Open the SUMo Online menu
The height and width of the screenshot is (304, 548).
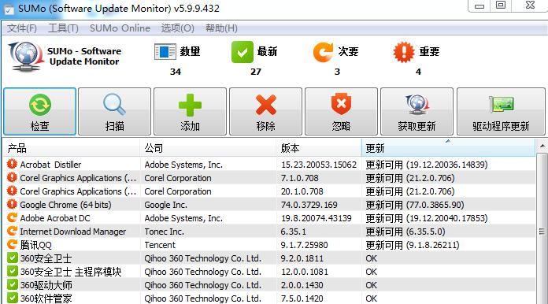click(120, 28)
